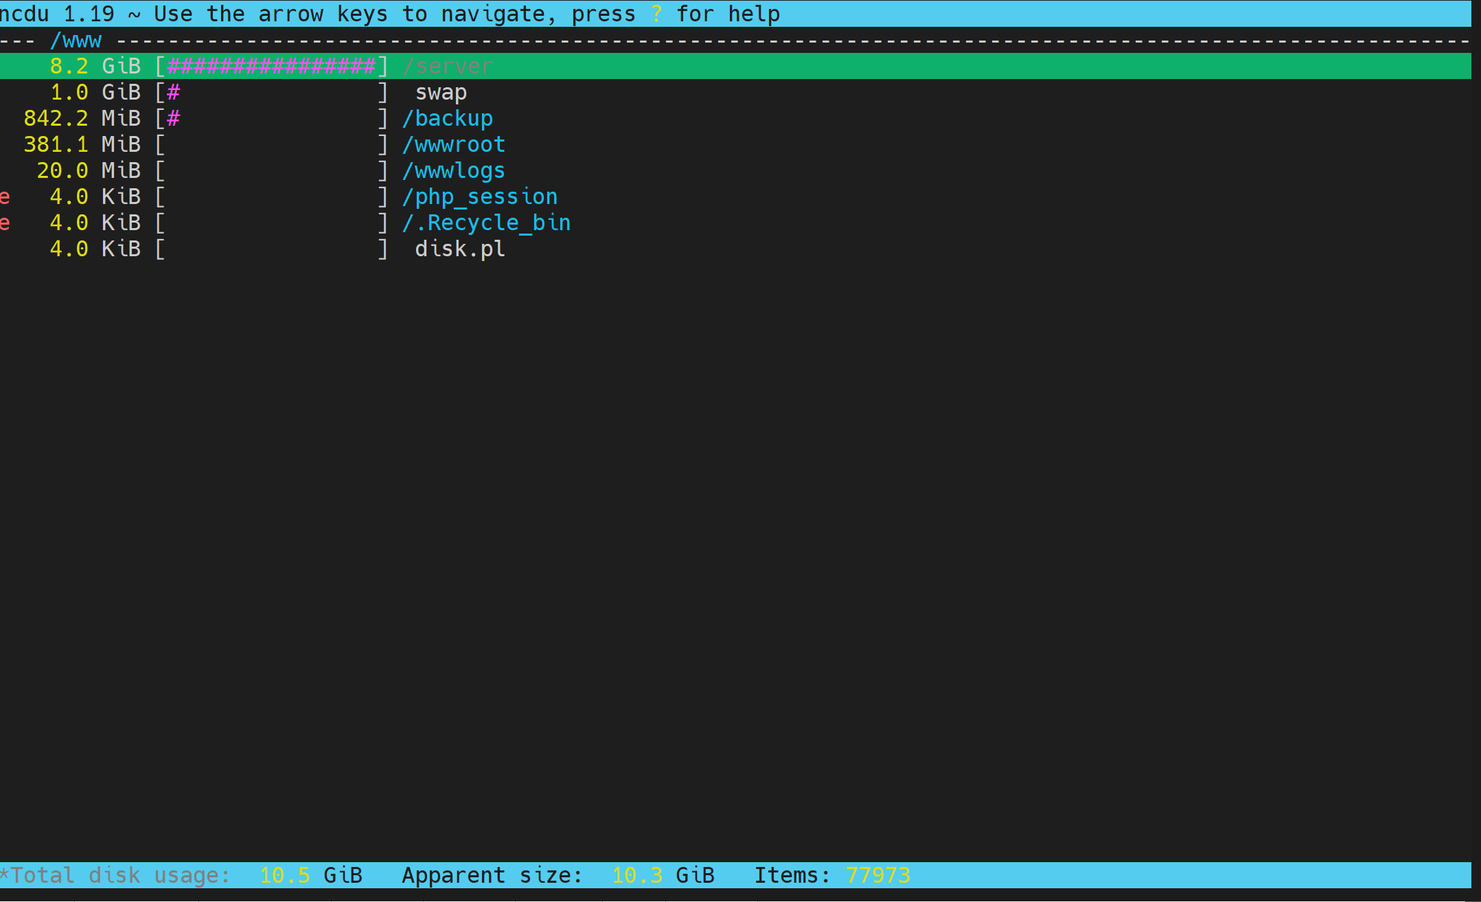Image resolution: width=1481 pixels, height=902 pixels.
Task: Select the swap file entry
Action: (441, 92)
